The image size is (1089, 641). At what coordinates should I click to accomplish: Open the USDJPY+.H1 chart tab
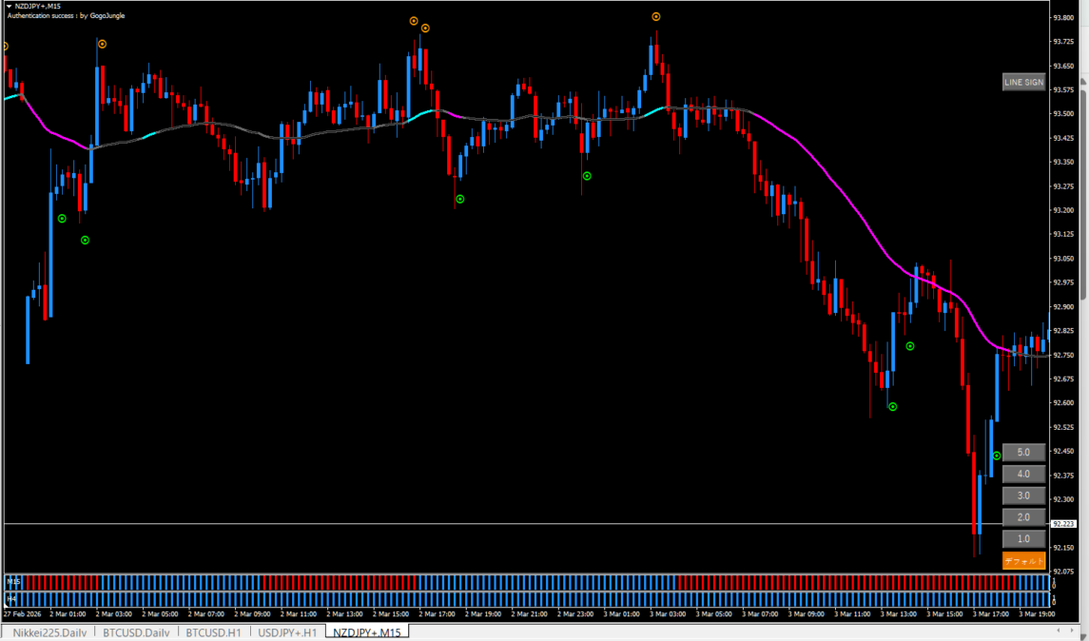tap(288, 631)
